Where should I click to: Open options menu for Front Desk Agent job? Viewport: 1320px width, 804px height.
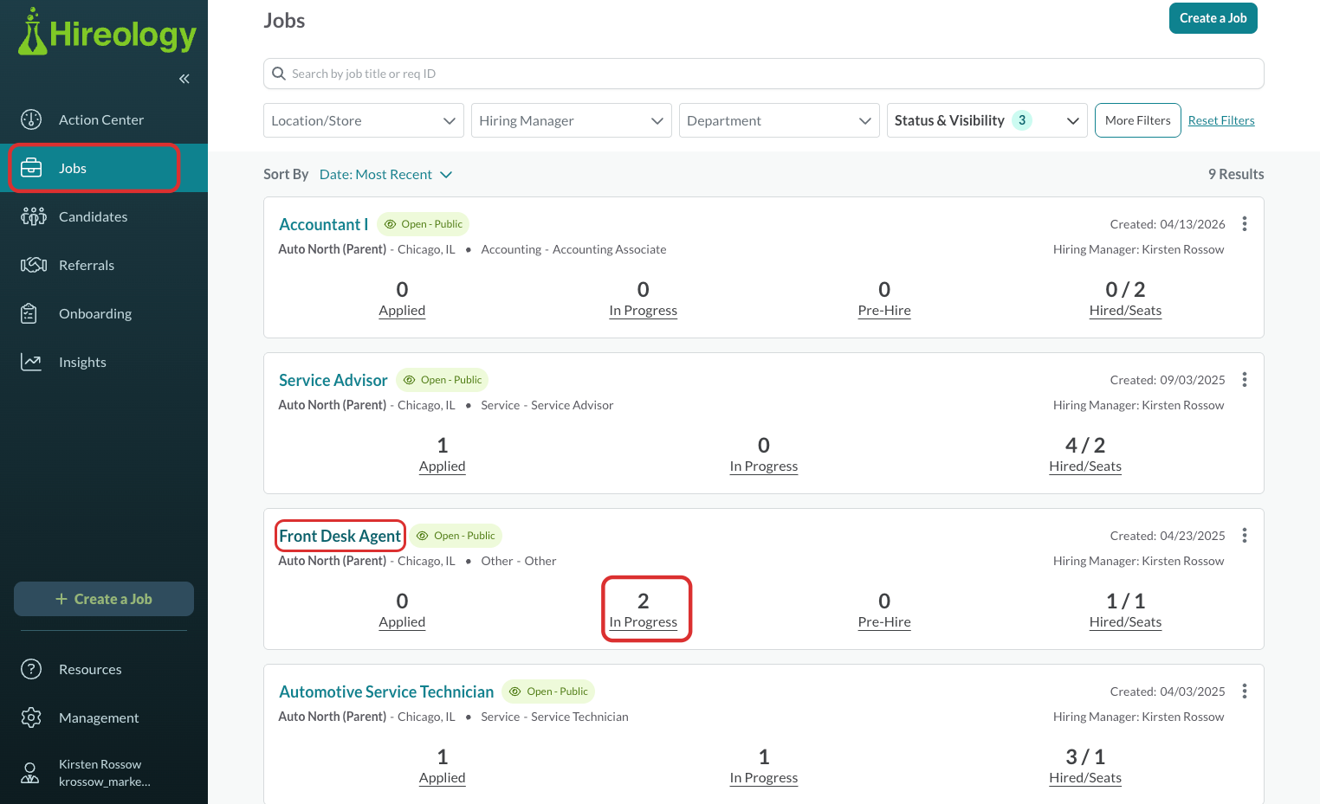1245,536
